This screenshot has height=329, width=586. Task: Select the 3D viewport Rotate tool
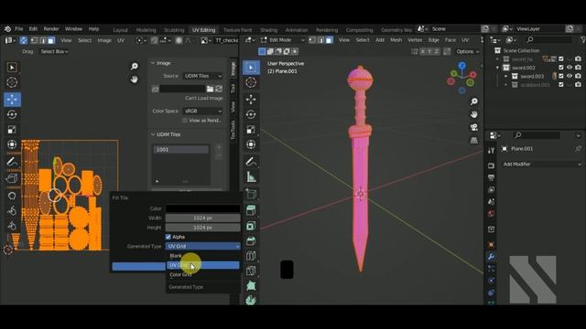tap(251, 114)
